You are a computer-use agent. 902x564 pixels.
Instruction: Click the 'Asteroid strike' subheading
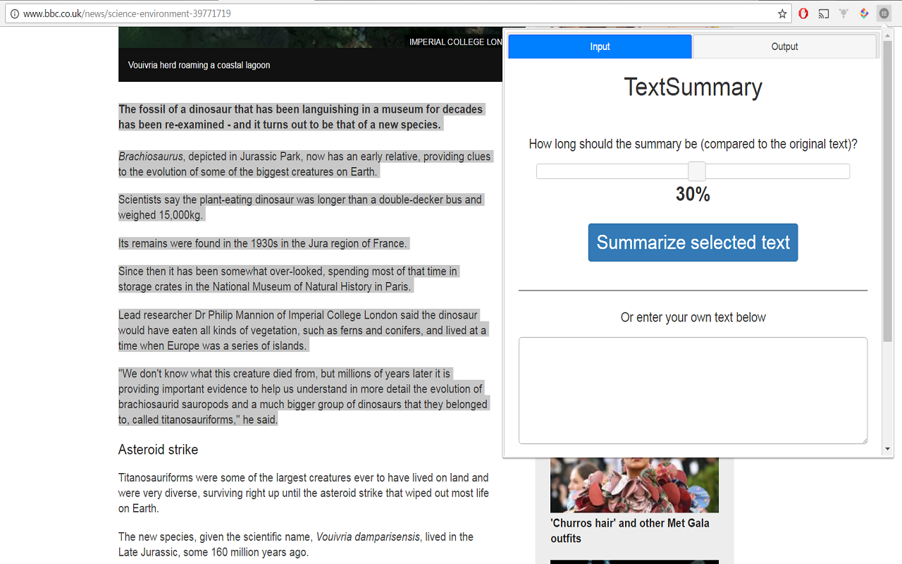tap(158, 450)
